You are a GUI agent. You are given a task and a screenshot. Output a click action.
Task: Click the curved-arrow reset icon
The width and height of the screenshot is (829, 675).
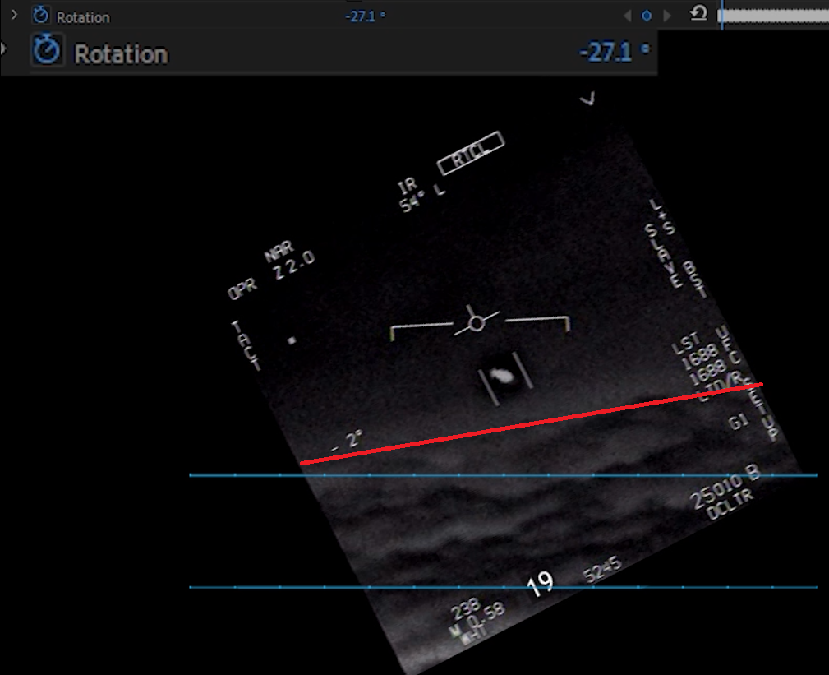coord(698,14)
